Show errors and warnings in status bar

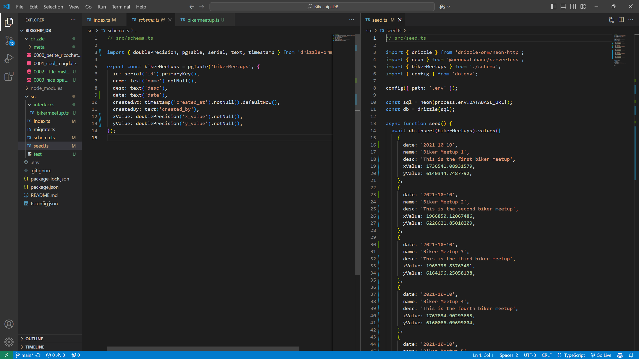56,355
